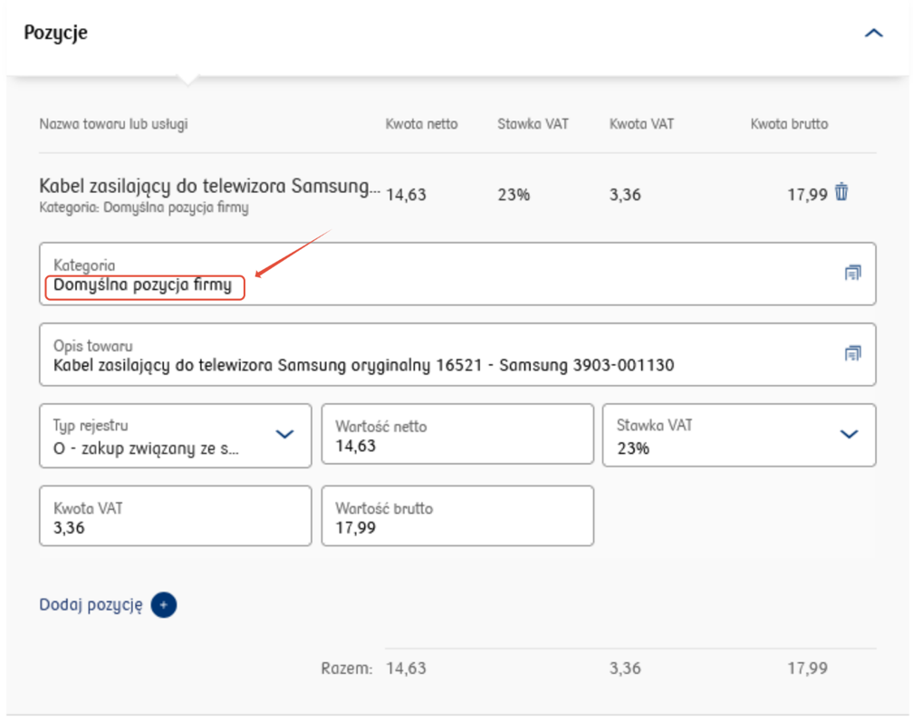
Task: Click the Dodaj pozycję link
Action: (x=91, y=605)
